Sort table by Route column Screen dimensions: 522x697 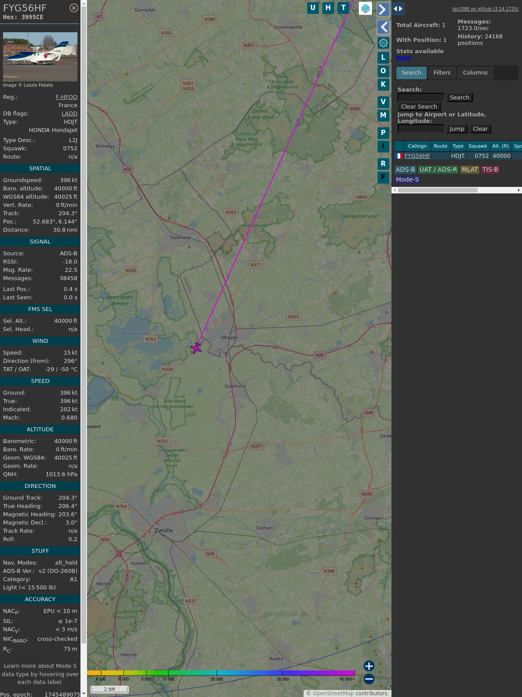pos(440,146)
